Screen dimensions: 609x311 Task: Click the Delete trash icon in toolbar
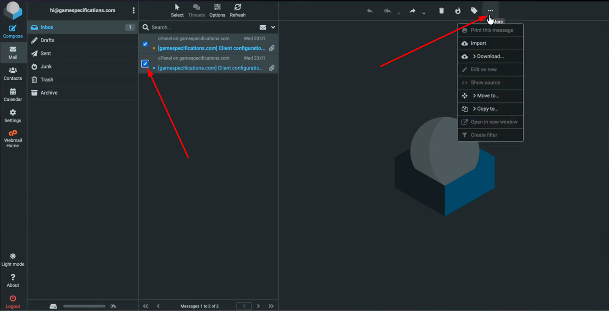[442, 11]
